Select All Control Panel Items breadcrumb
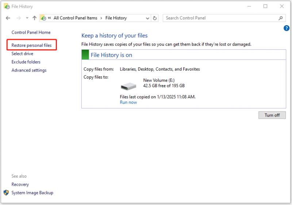The height and width of the screenshot is (205, 292). 76,18
